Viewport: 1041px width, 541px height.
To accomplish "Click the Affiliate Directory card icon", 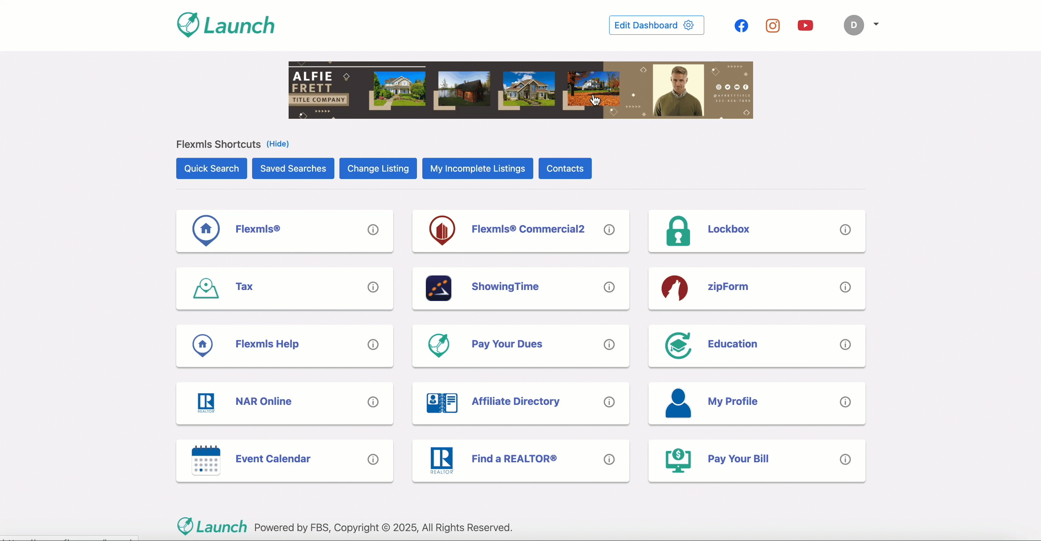I will [x=442, y=403].
